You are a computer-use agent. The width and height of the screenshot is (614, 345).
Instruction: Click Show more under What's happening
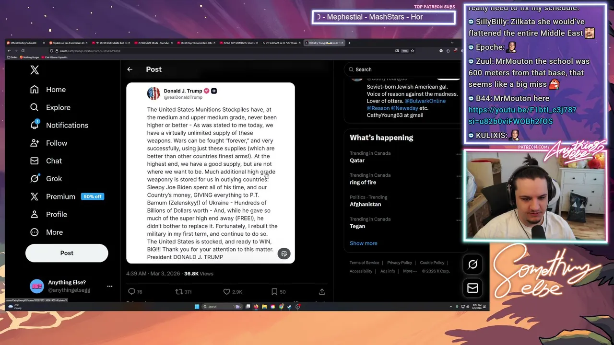[x=363, y=243]
